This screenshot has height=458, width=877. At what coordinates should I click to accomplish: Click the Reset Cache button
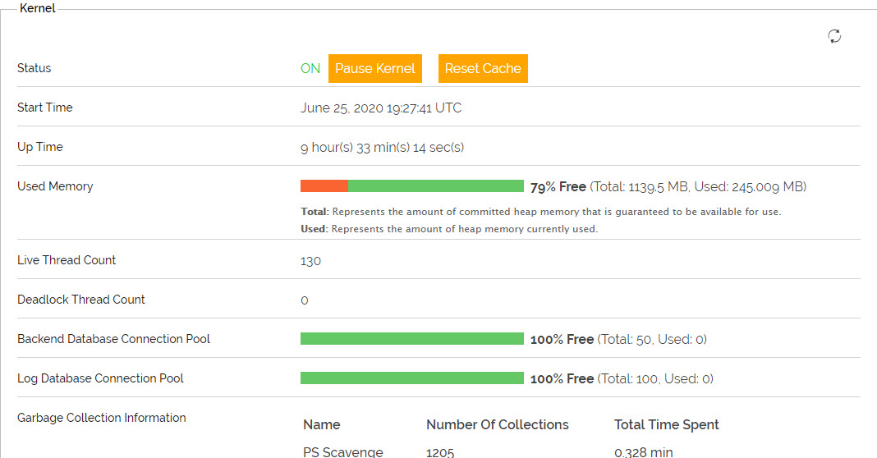(x=483, y=69)
